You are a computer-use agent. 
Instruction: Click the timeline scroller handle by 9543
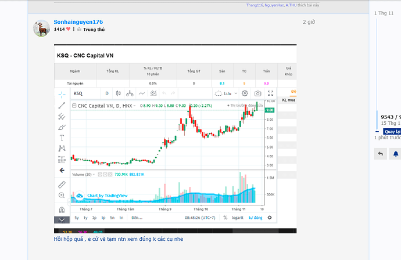click(x=377, y=120)
